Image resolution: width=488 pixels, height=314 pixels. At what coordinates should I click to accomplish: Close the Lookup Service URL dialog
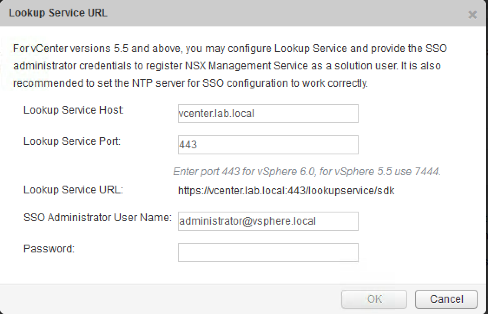click(x=472, y=15)
